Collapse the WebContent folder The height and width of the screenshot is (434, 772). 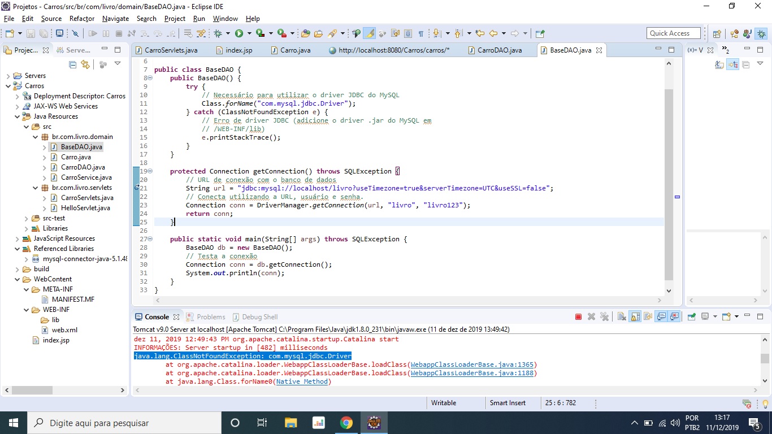click(17, 279)
